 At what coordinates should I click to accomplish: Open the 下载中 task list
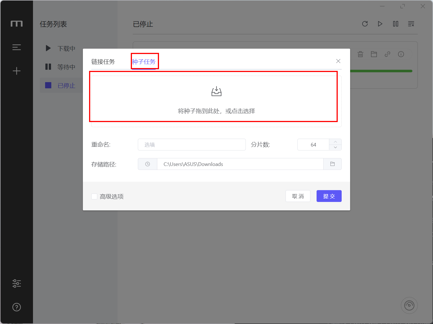[x=61, y=48]
